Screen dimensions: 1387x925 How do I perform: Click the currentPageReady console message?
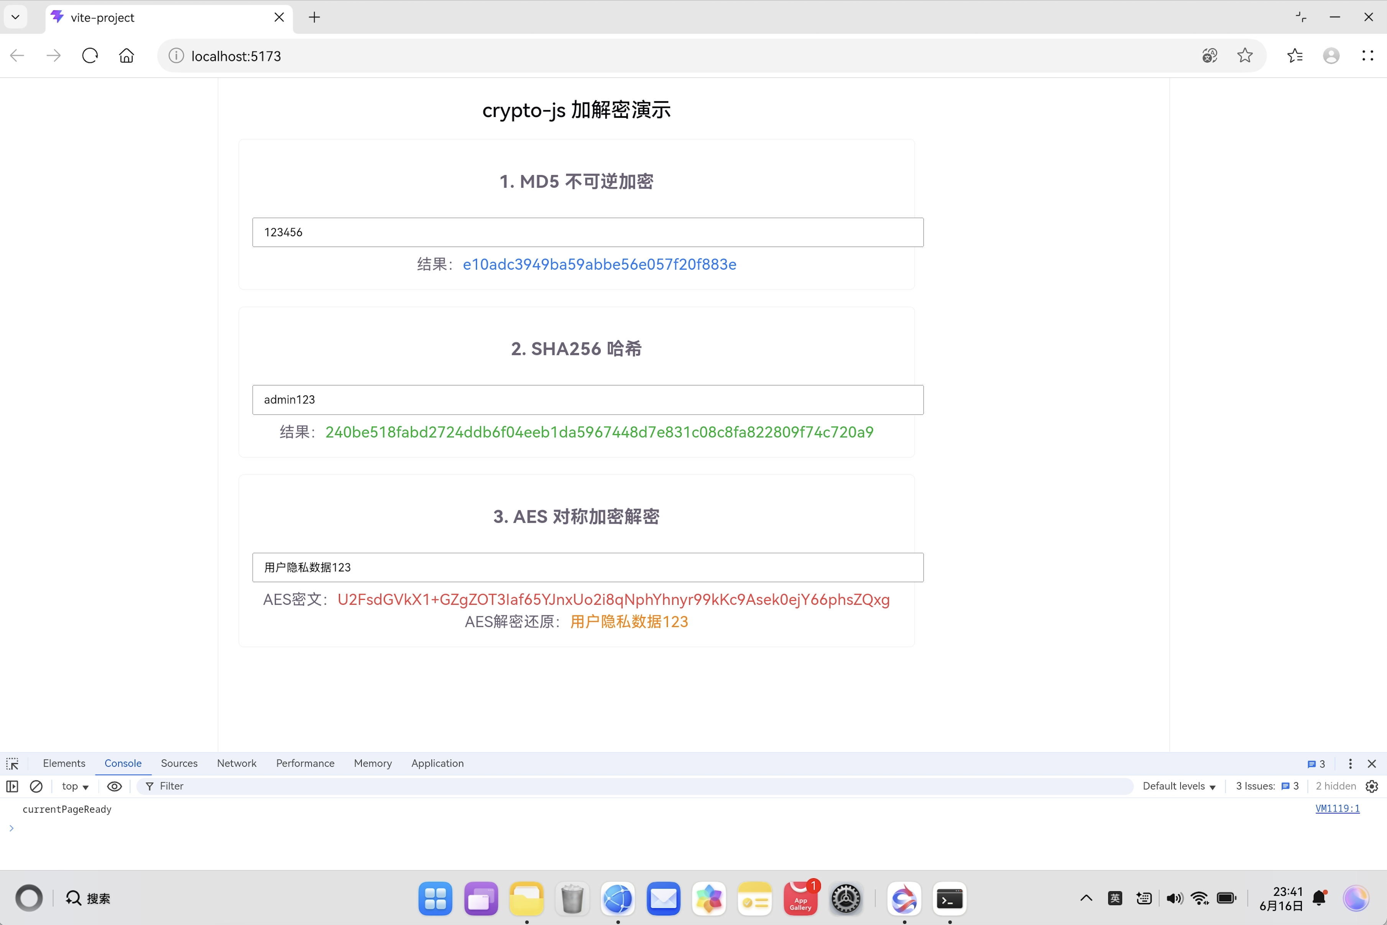pos(67,809)
